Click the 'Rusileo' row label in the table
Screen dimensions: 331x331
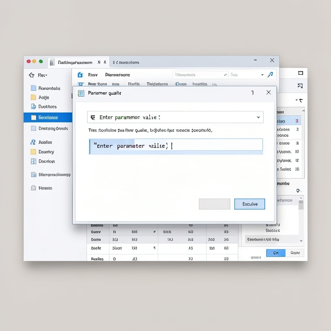pos(97,259)
